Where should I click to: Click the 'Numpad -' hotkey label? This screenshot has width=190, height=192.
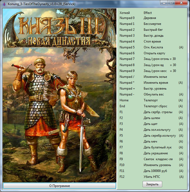[127, 94]
